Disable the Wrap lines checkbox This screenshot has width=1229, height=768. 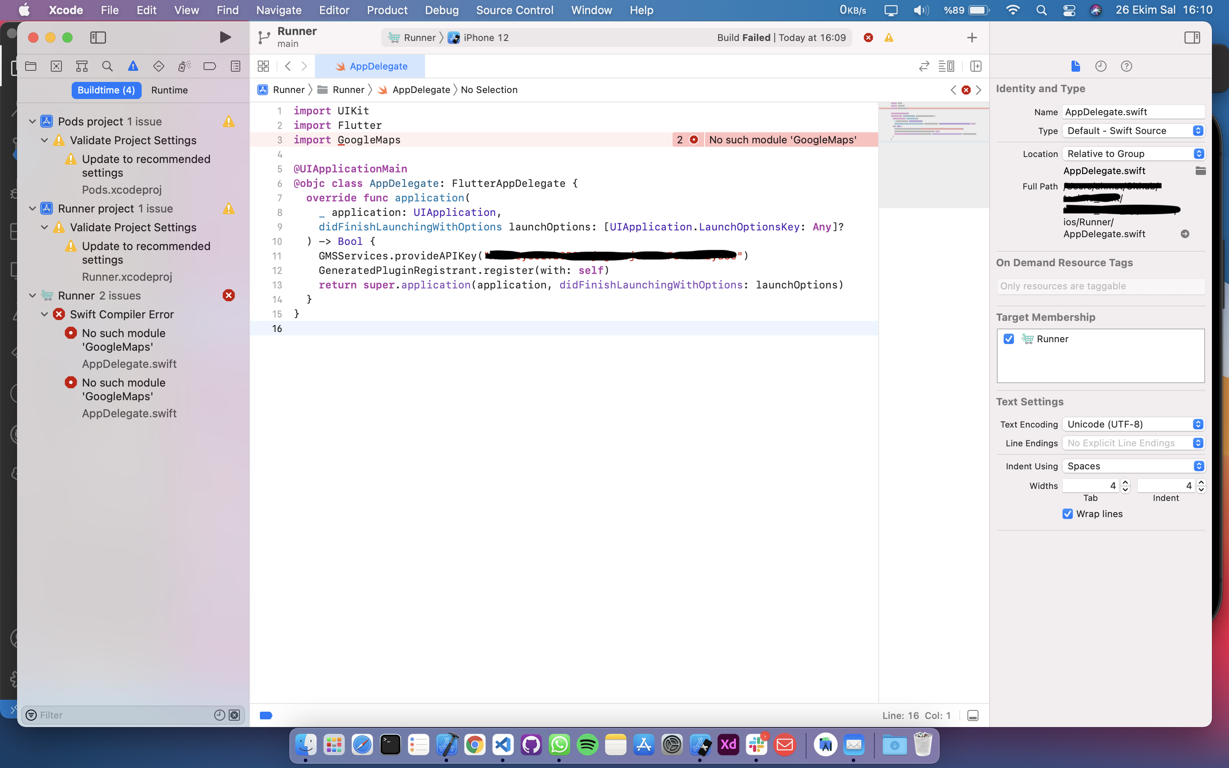pyautogui.click(x=1068, y=514)
